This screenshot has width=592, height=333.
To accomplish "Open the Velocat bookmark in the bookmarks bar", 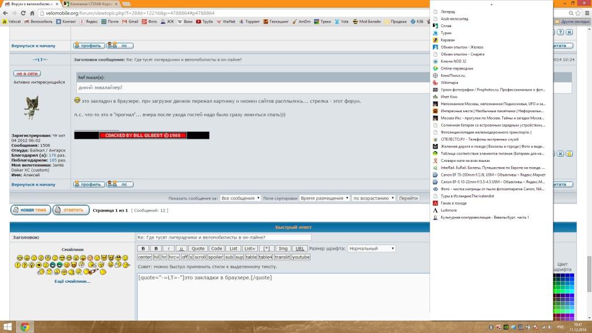I will [12, 21].
